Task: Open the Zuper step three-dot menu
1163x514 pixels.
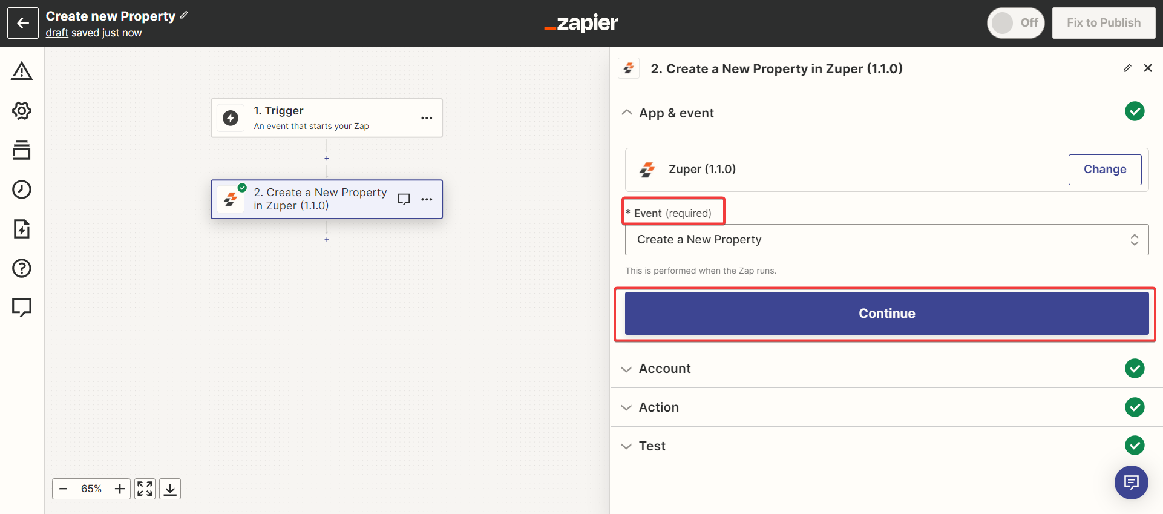Action: [x=427, y=199]
